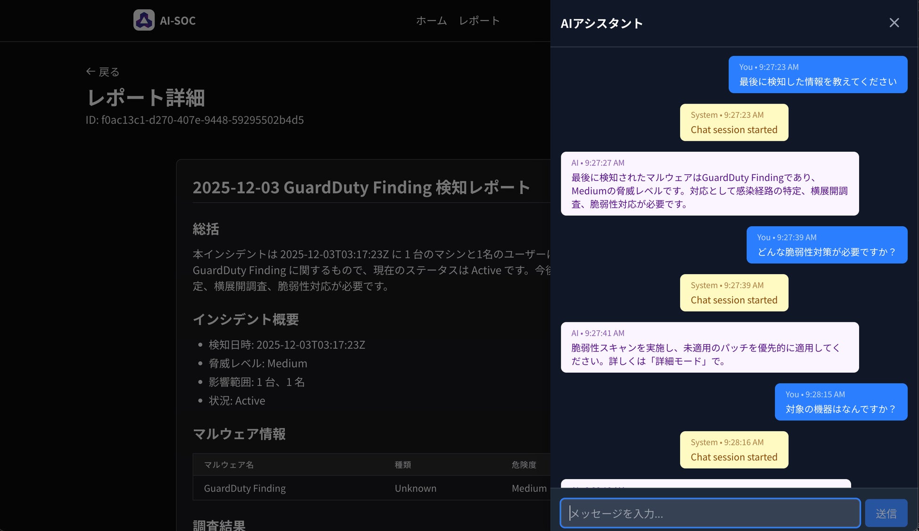The height and width of the screenshot is (531, 919).
Task: Click the AIアシスタント panel title
Action: (601, 24)
